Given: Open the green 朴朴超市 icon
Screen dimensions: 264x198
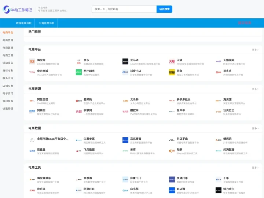Looking at the screenshot, I should click(78, 72).
